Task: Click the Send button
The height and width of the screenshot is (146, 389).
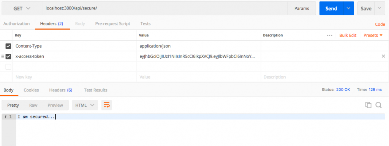Action: pos(331,8)
